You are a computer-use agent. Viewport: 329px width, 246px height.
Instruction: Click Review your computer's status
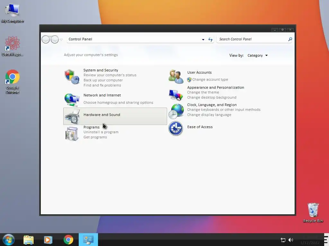110,75
